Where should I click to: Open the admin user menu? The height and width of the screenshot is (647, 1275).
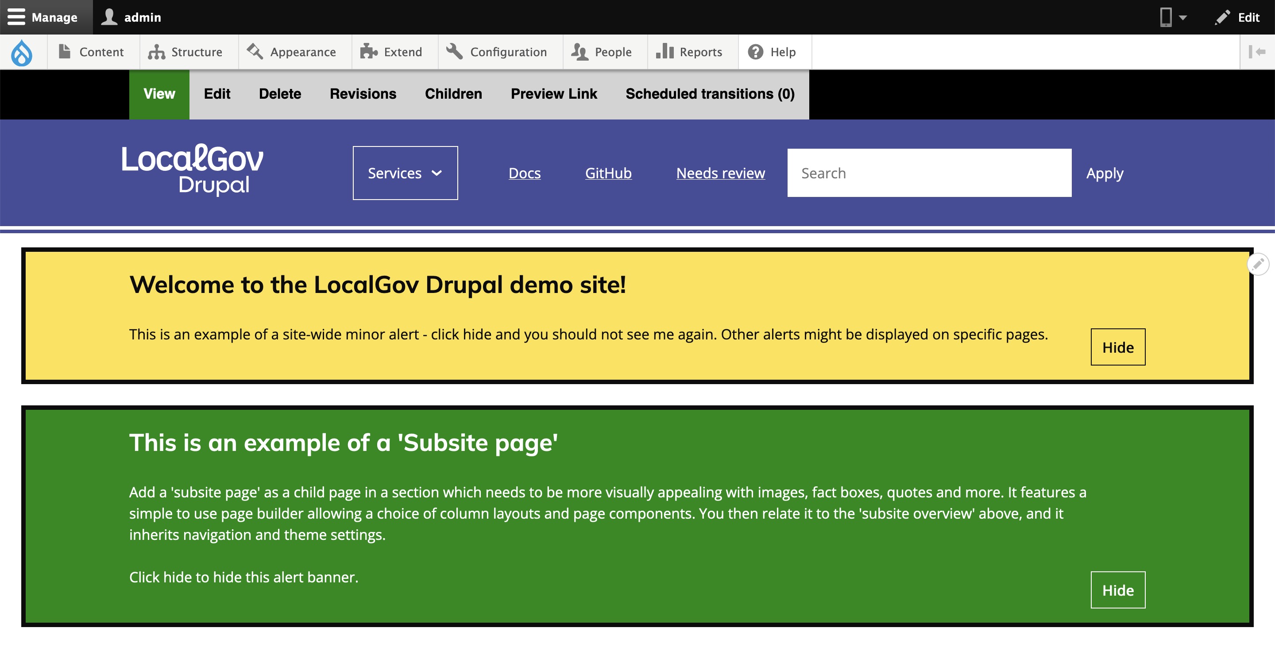[131, 17]
